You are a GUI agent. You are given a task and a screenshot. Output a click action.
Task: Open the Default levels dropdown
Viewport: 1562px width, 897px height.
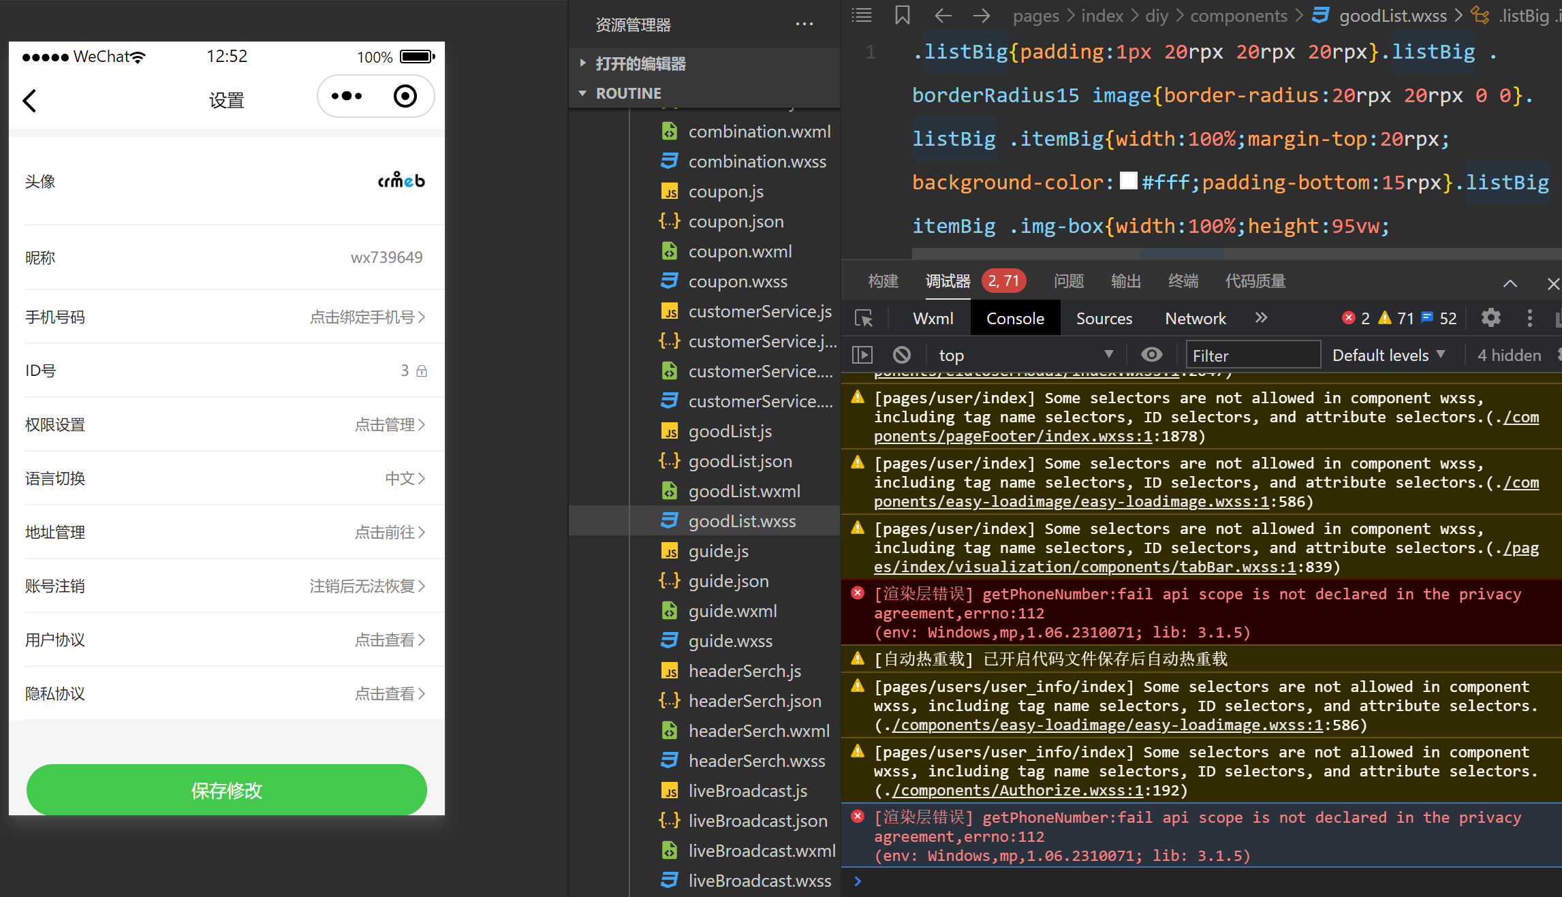click(1388, 355)
